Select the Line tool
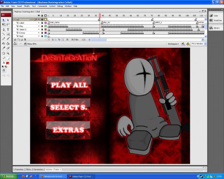This screenshot has width=224, height=179. (x=4, y=34)
